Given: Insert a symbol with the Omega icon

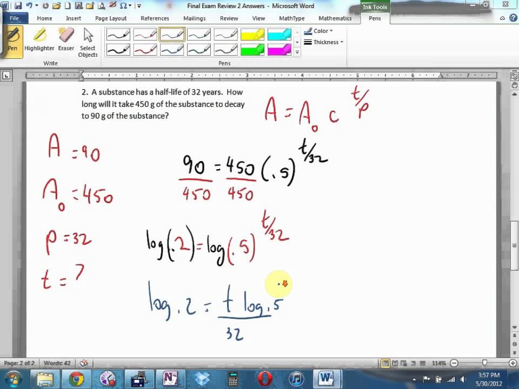Looking at the screenshot, I should tap(123, 5).
